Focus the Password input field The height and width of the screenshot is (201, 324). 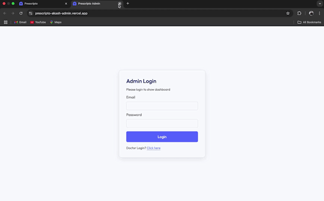[x=162, y=123]
